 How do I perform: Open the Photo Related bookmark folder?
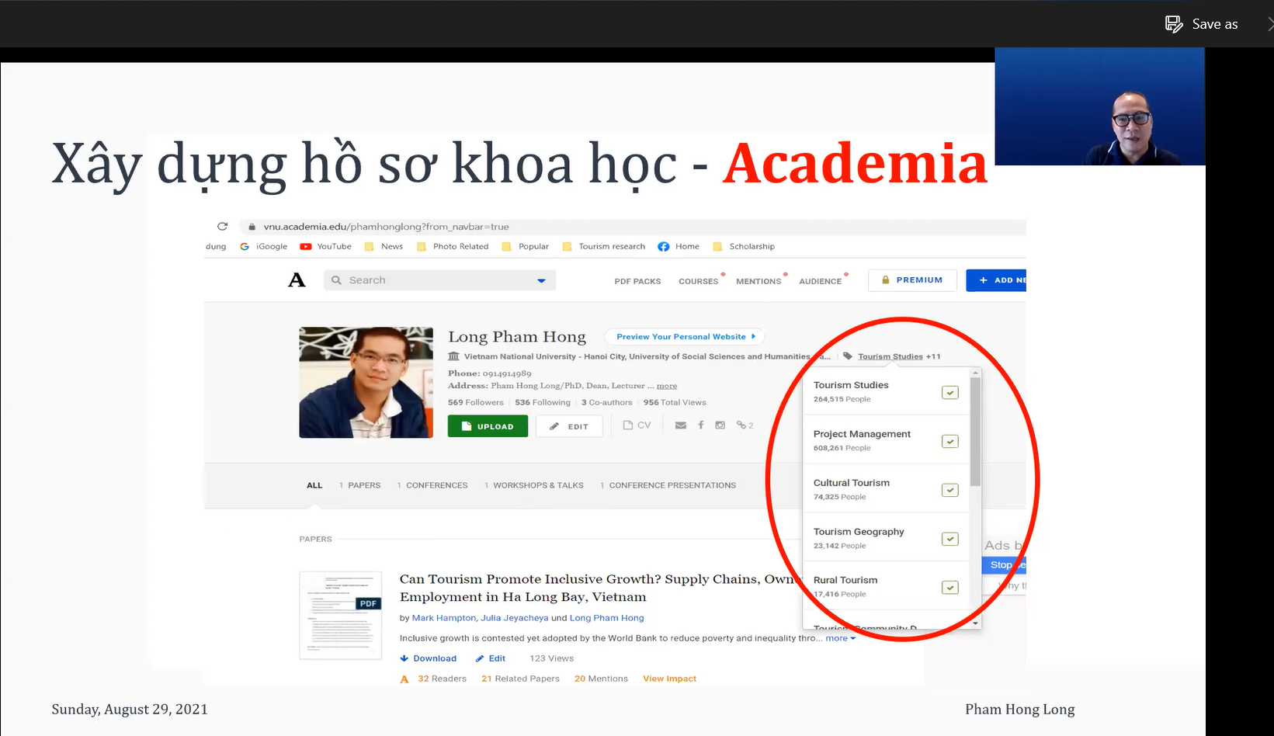click(x=453, y=246)
